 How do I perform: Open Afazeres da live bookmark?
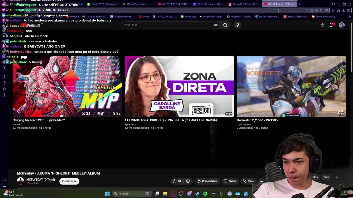(122, 16)
